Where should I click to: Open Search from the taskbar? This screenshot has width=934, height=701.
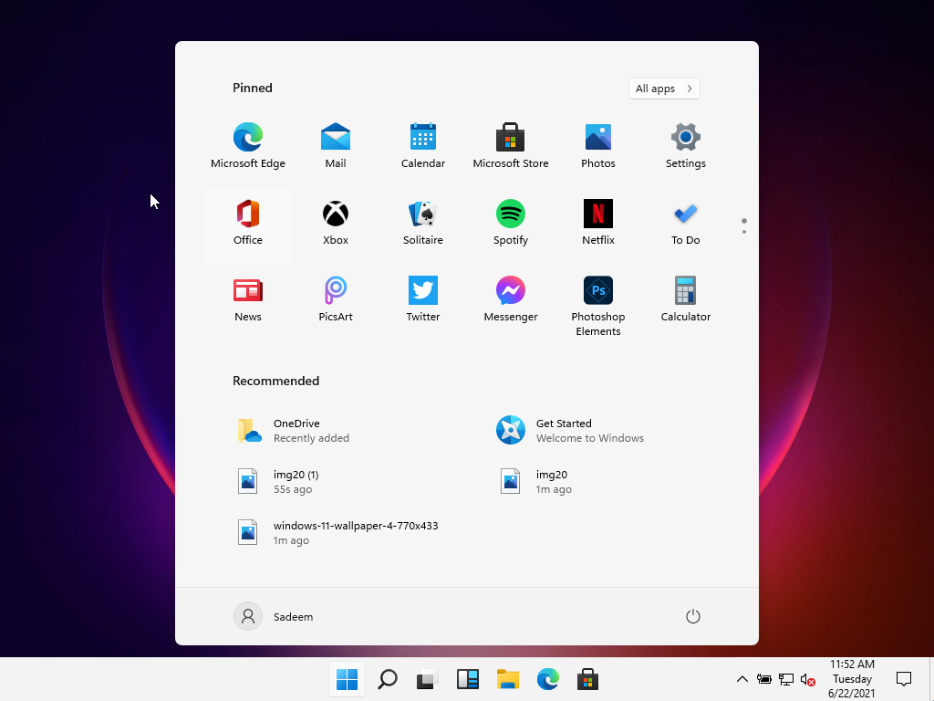coord(387,679)
